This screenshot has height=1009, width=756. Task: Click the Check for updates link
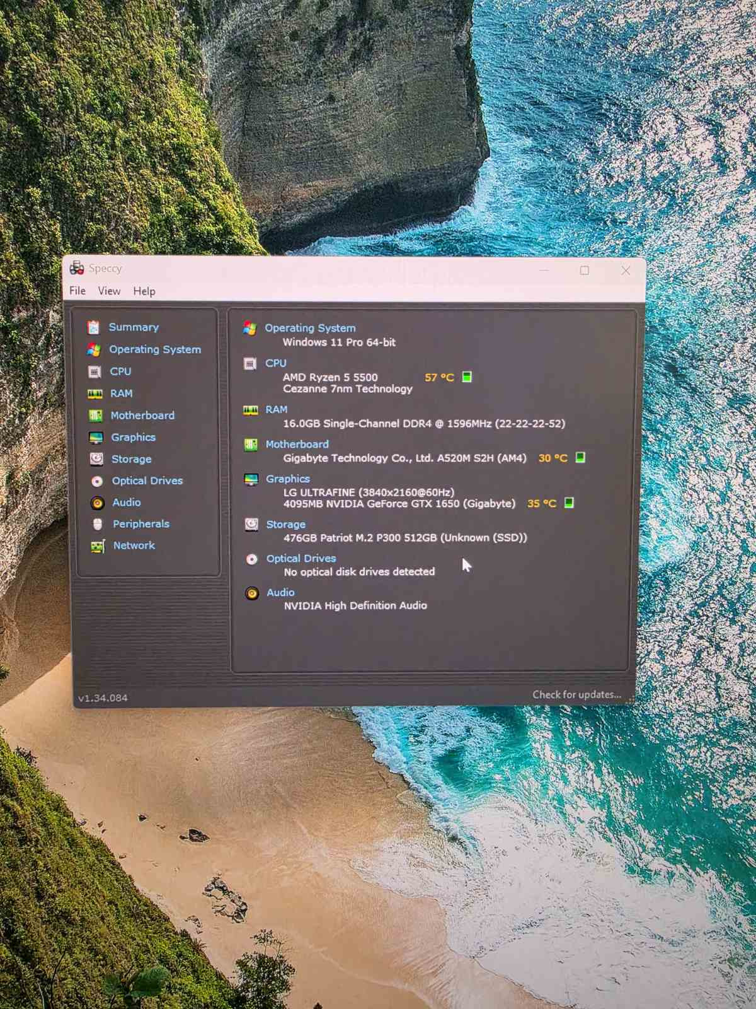(576, 694)
